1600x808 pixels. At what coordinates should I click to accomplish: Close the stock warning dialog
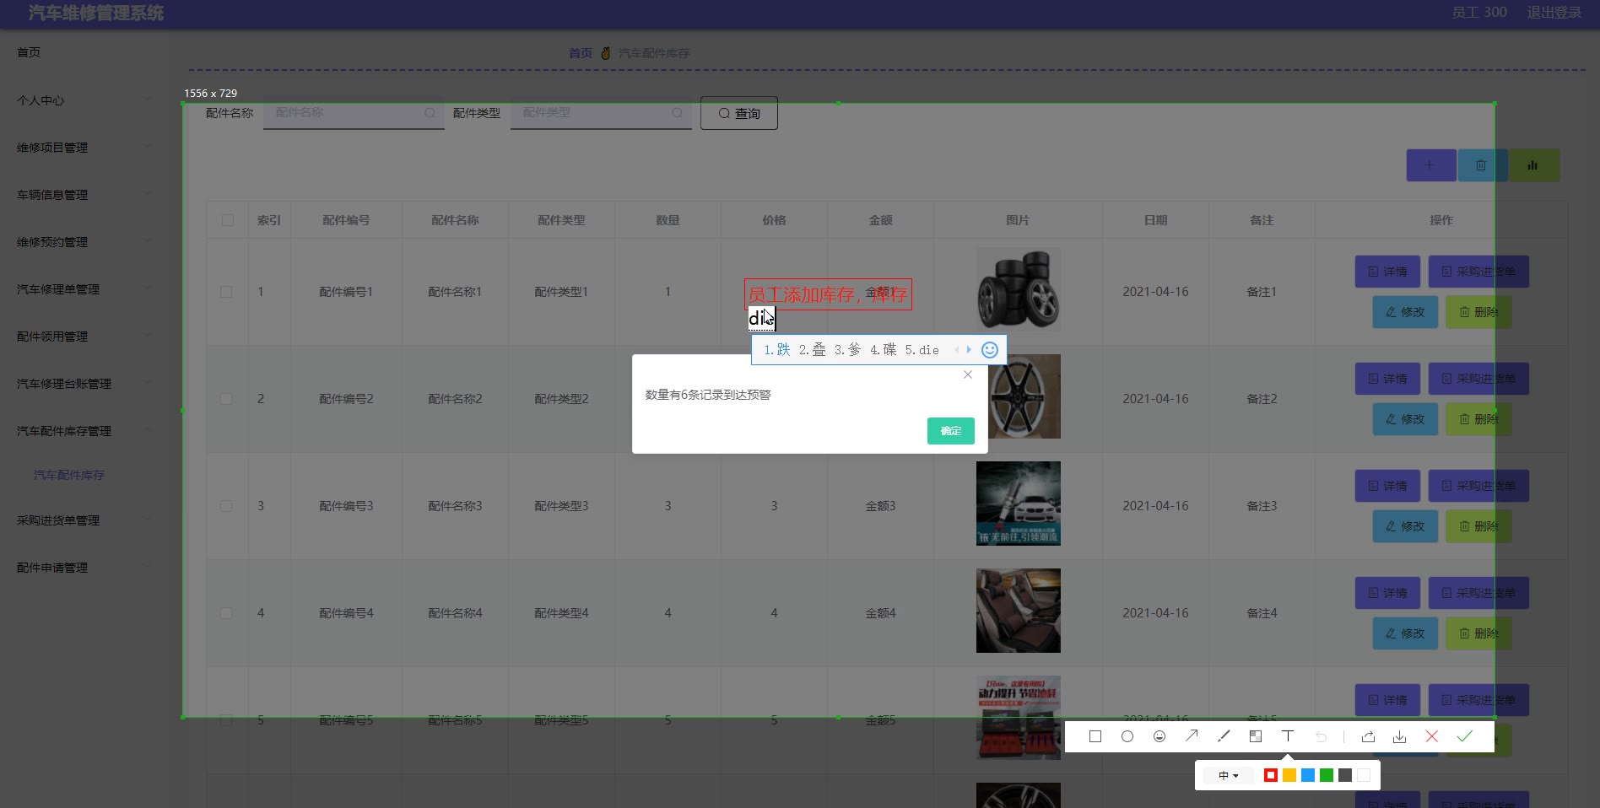click(x=968, y=374)
